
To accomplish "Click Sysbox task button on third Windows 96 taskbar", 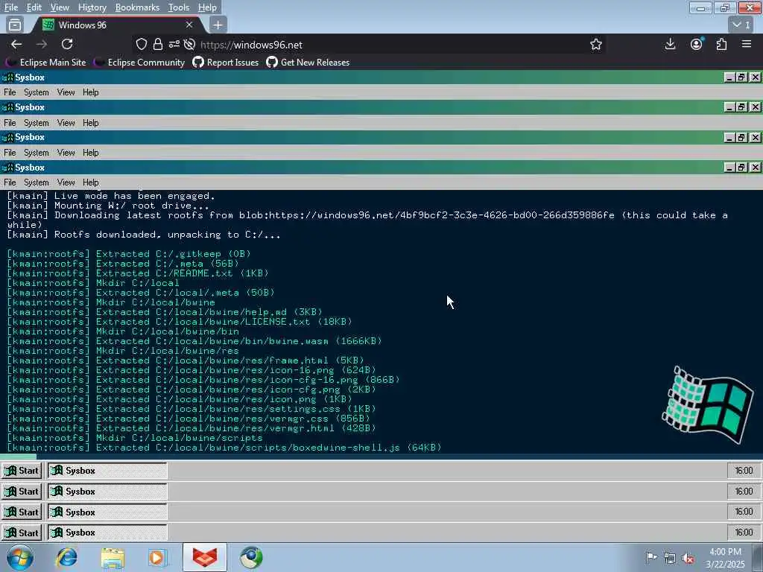I will pyautogui.click(x=107, y=512).
